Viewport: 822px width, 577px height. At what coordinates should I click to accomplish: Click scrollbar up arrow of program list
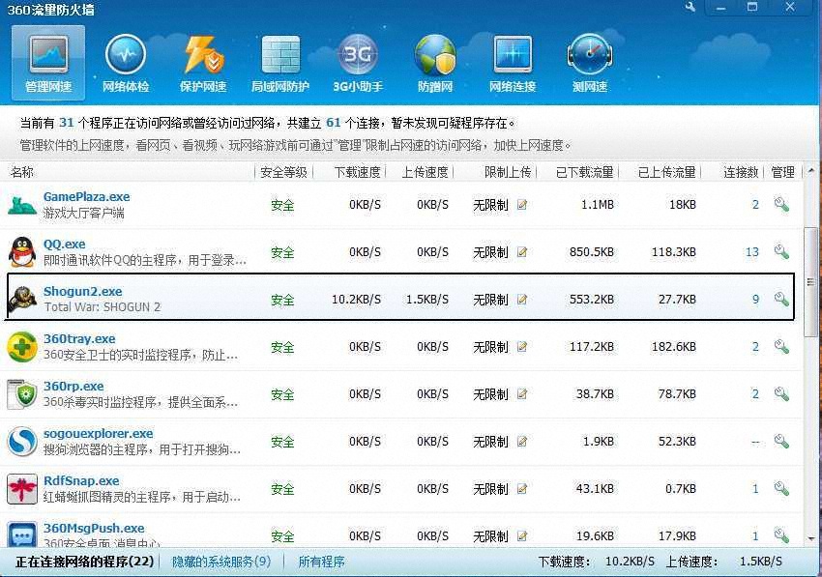pyautogui.click(x=811, y=171)
